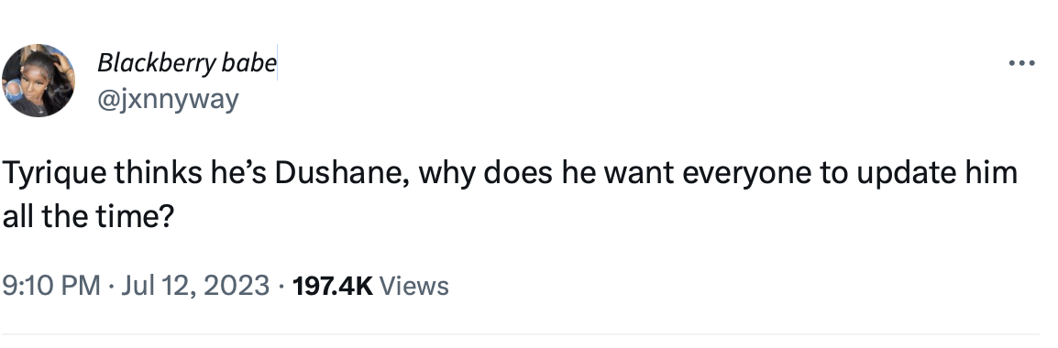Screen dimensions: 1058x348
Task: Click the Jul 12, 2023 date
Action: (195, 286)
